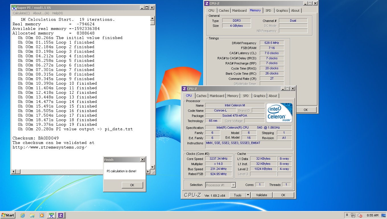Click the Bus Speed 231.24 MHz value
Screen dimensions: 387x219
point(219,169)
